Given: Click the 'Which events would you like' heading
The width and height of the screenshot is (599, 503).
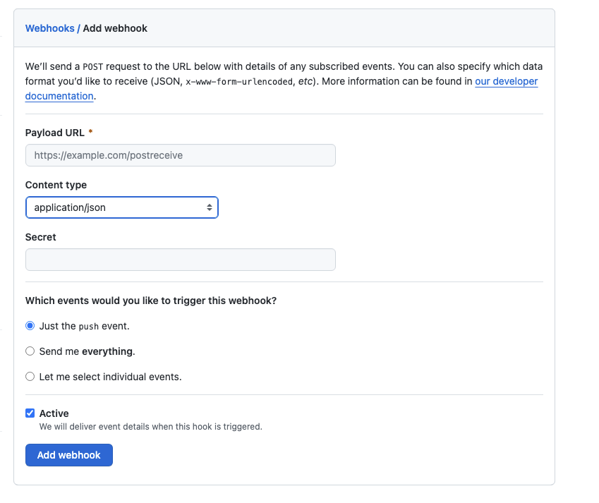Looking at the screenshot, I should click(x=150, y=301).
